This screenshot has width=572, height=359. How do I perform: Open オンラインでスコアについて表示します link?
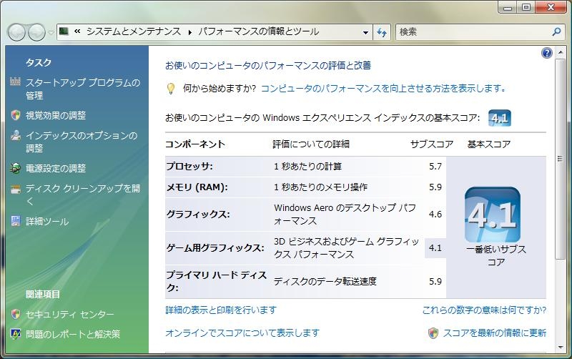tap(242, 333)
